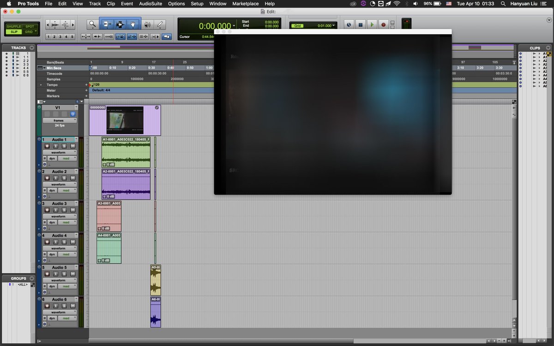Toggle Link Track and Edit Selection
Viewport: 554px width, 346px height.
click(x=144, y=36)
